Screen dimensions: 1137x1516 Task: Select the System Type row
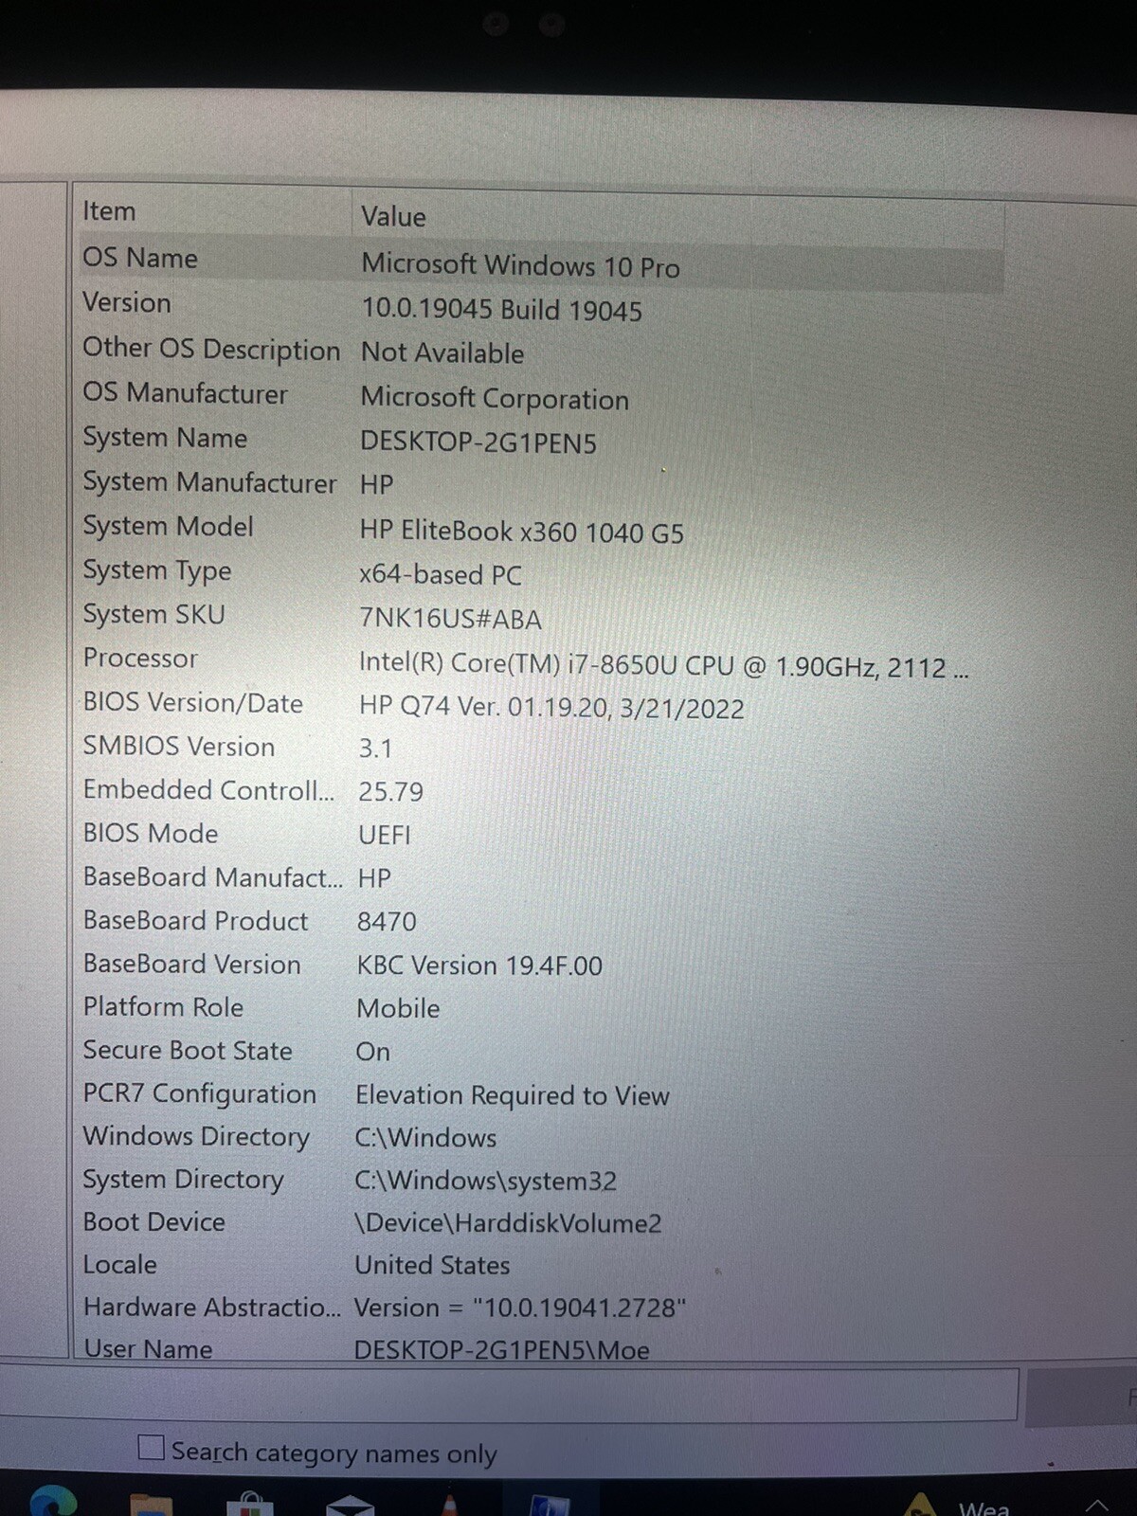538,572
